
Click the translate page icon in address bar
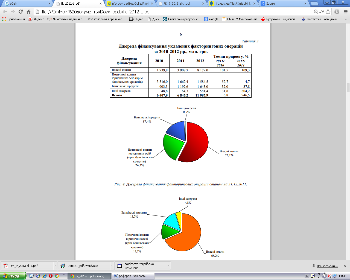click(x=322, y=12)
